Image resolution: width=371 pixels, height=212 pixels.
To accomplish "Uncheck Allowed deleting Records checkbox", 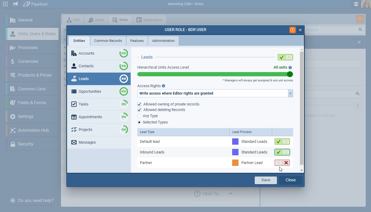I will 139,110.
